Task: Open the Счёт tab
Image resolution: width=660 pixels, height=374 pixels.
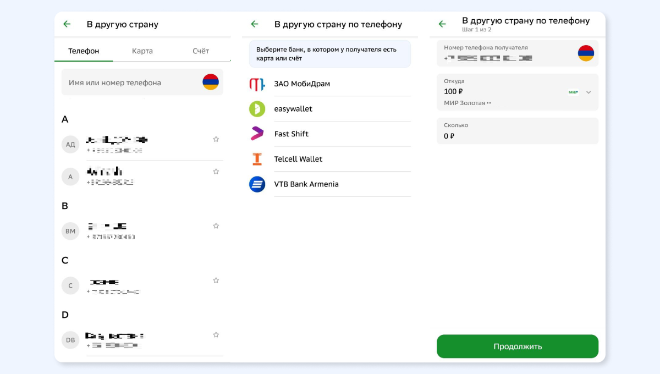Action: [201, 51]
